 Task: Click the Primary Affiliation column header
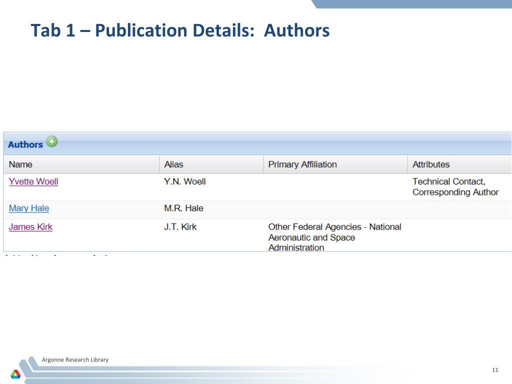pos(335,164)
